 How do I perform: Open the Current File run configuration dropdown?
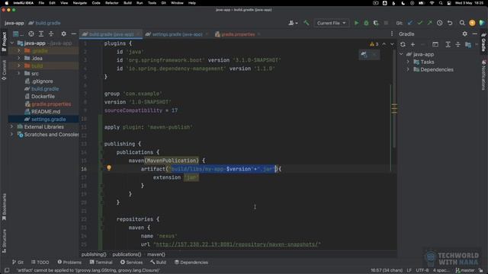[331, 23]
